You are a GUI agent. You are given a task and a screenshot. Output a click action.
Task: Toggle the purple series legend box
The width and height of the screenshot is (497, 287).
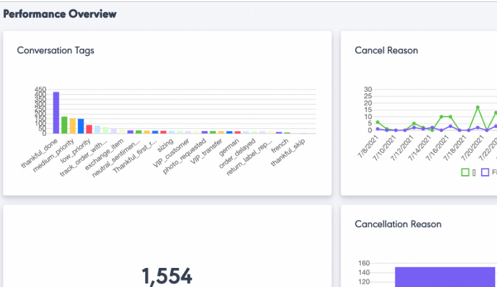[485, 172]
